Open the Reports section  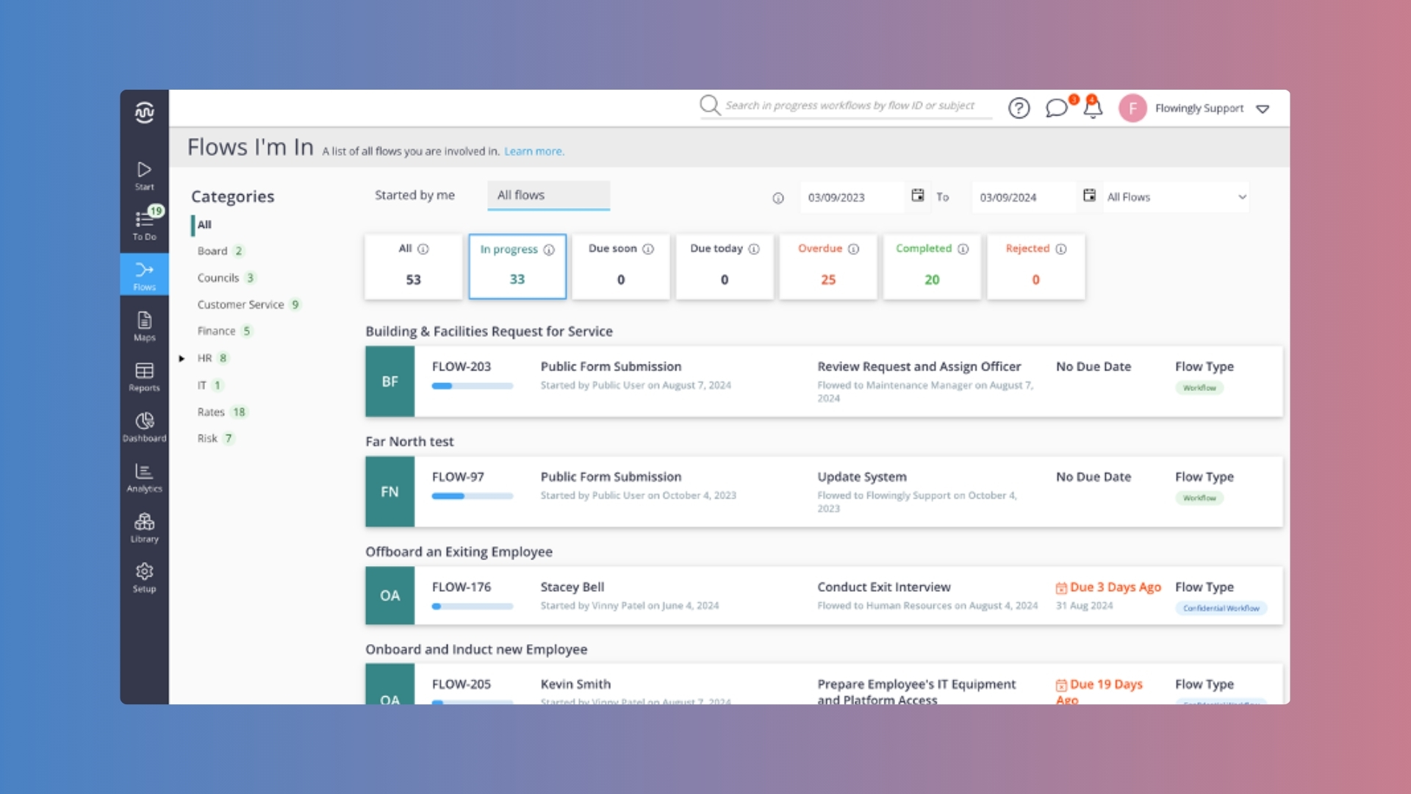(144, 376)
